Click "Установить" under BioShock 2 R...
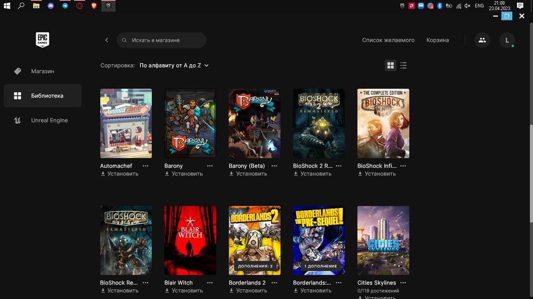This screenshot has width=533, height=299. click(312, 174)
